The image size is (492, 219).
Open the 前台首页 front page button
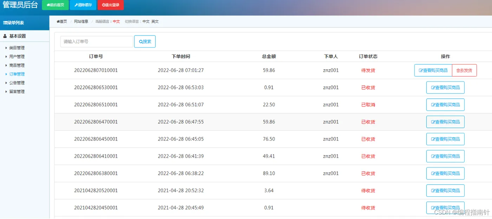[x=55, y=5]
